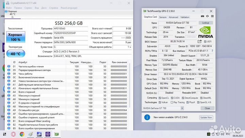Click status circle for attribute A9
The image size is (245, 138).
point(9,110)
